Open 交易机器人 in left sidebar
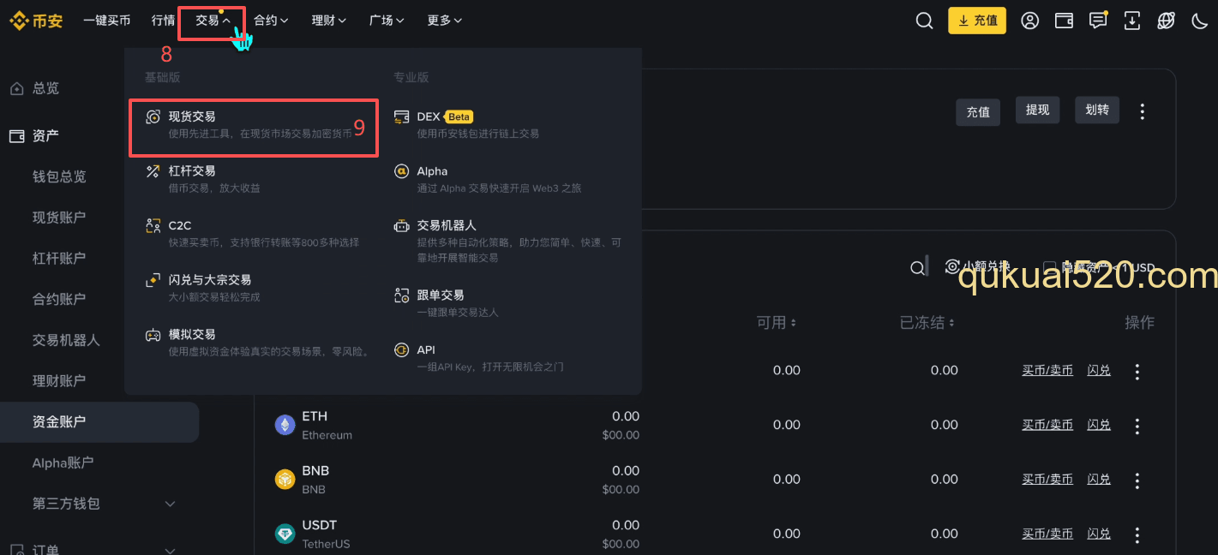This screenshot has height=555, width=1218. click(x=66, y=340)
